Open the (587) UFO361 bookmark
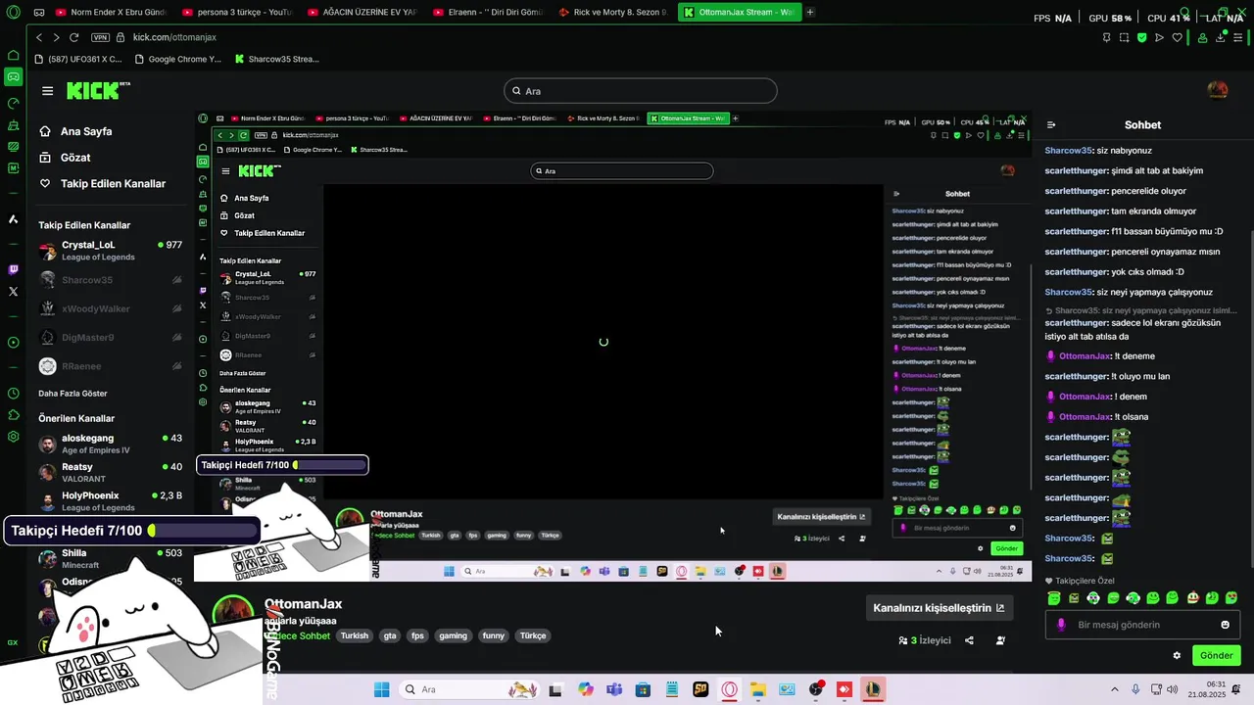 (78, 59)
